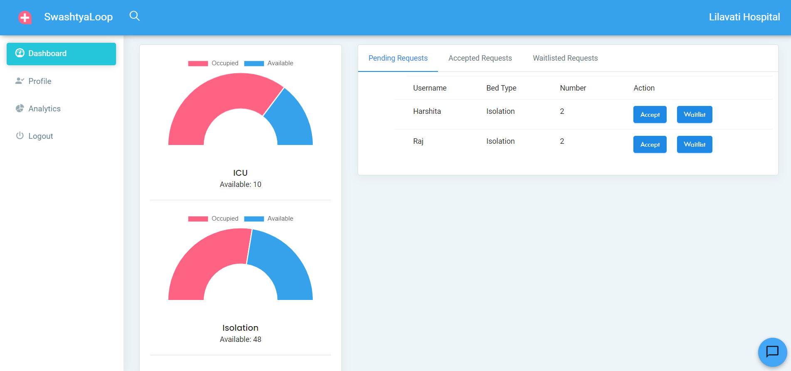Click the Logout power icon
Viewport: 791px width, 371px height.
point(20,135)
